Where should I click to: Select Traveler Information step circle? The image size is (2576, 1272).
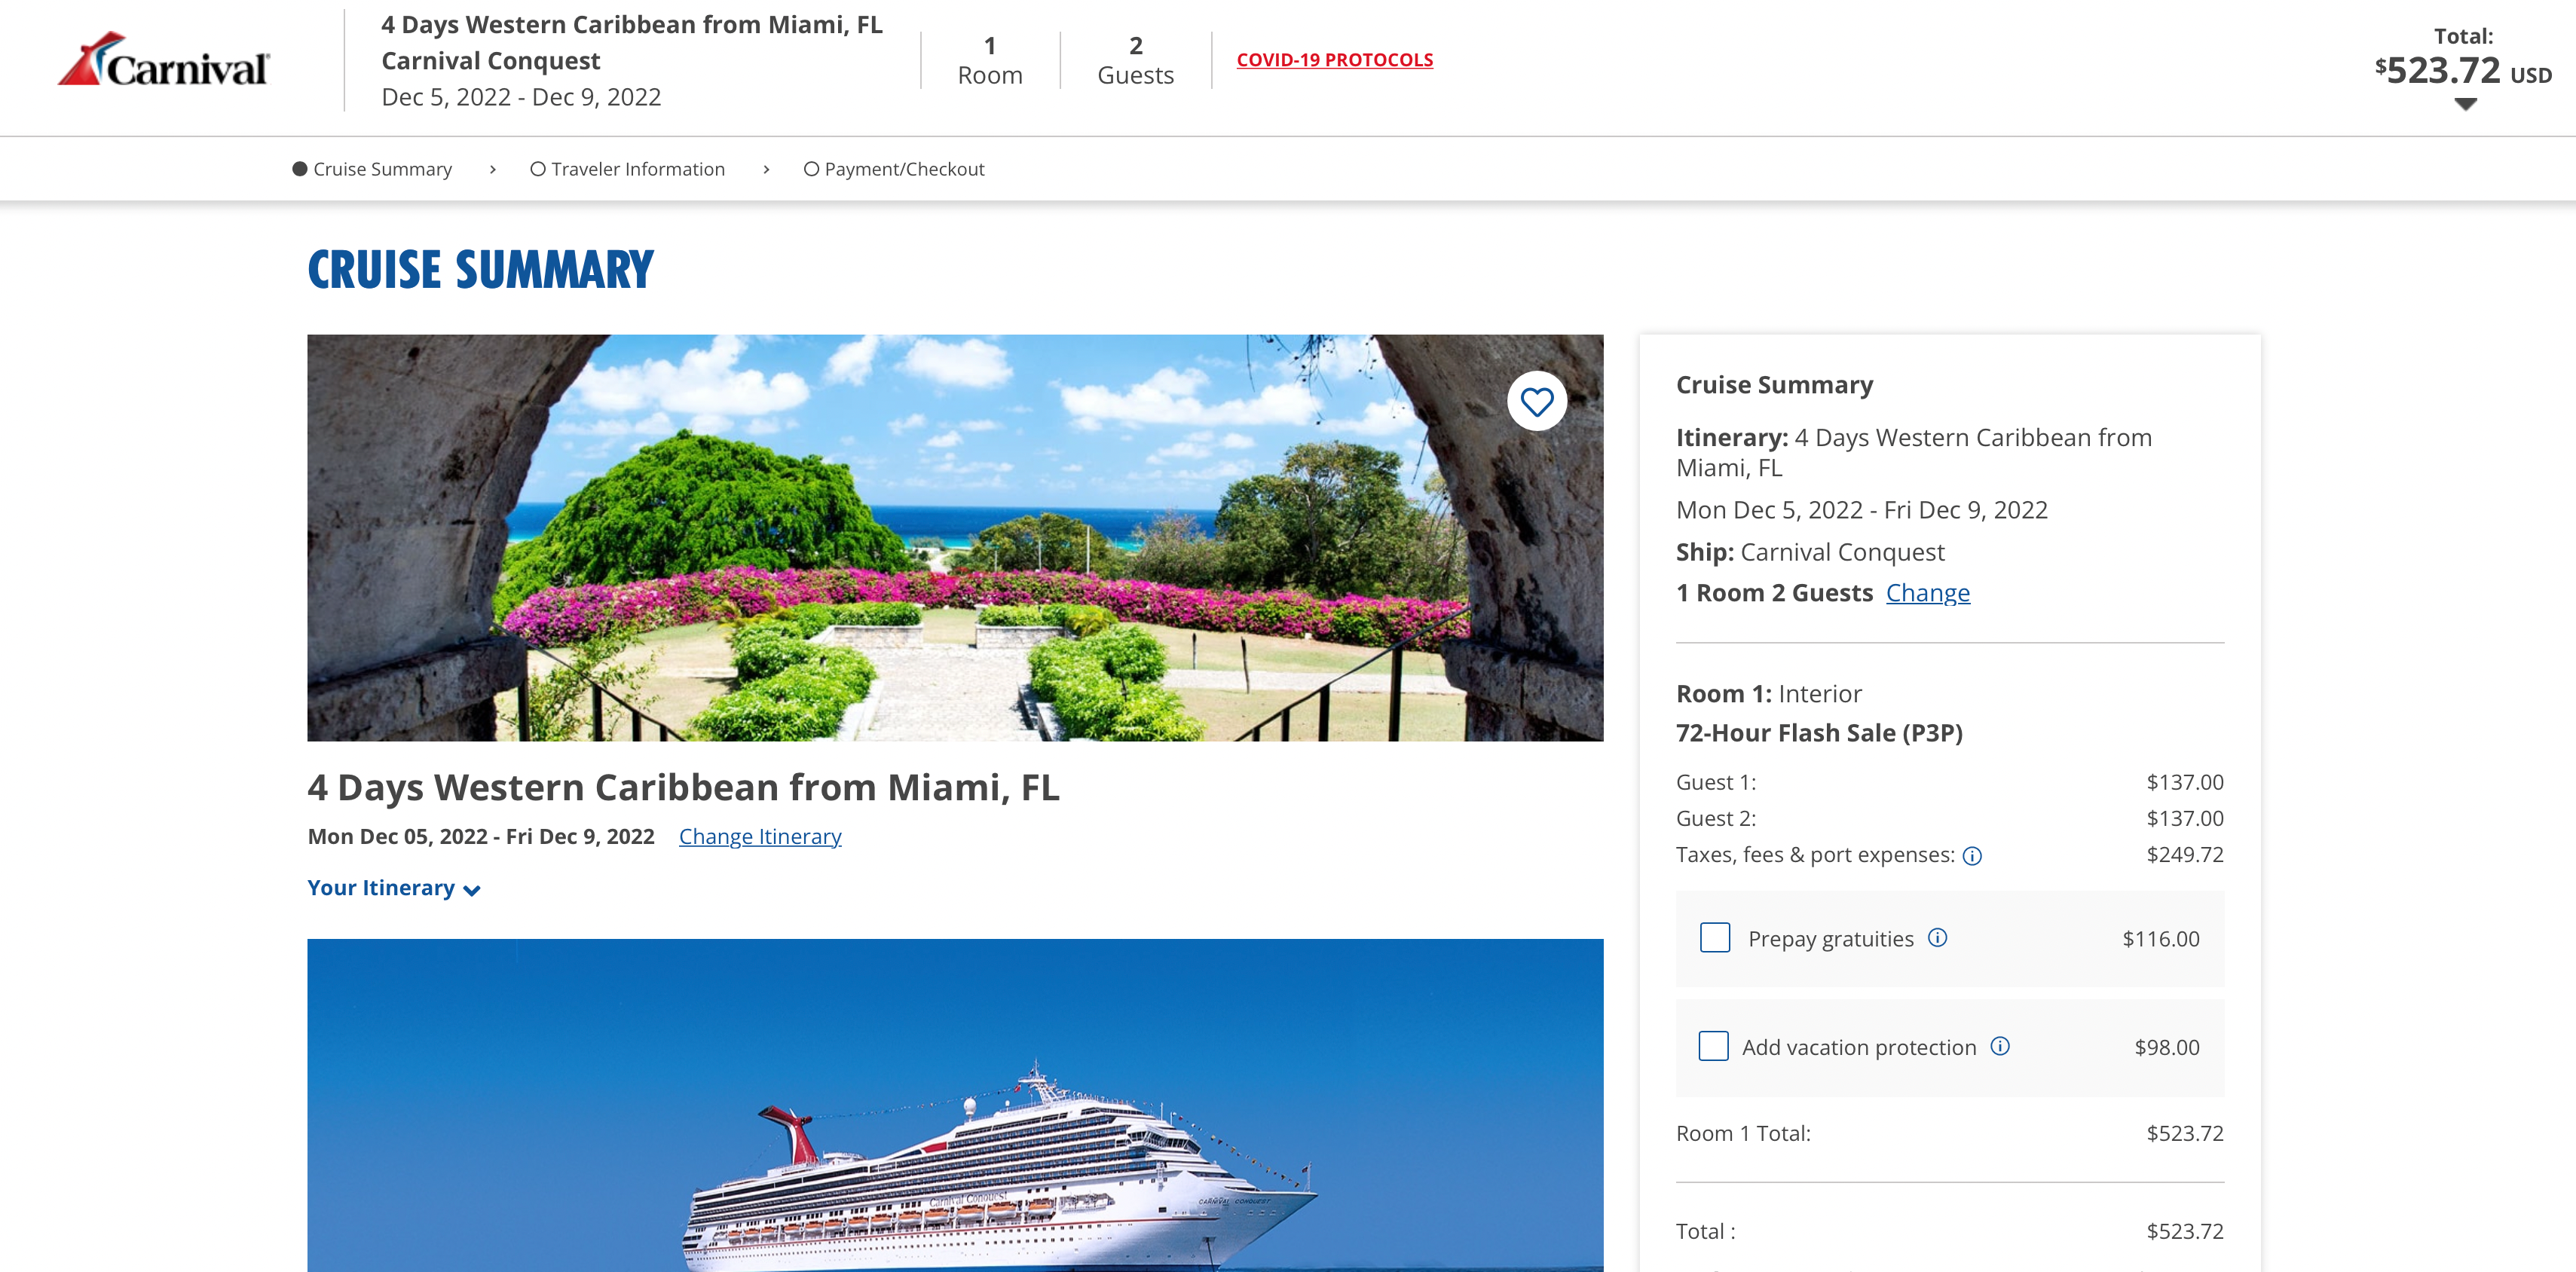(537, 169)
